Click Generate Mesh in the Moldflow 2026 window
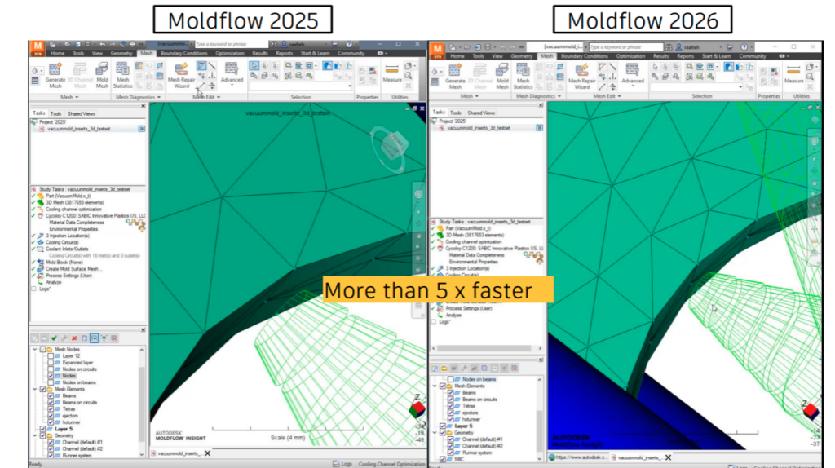 455,77
